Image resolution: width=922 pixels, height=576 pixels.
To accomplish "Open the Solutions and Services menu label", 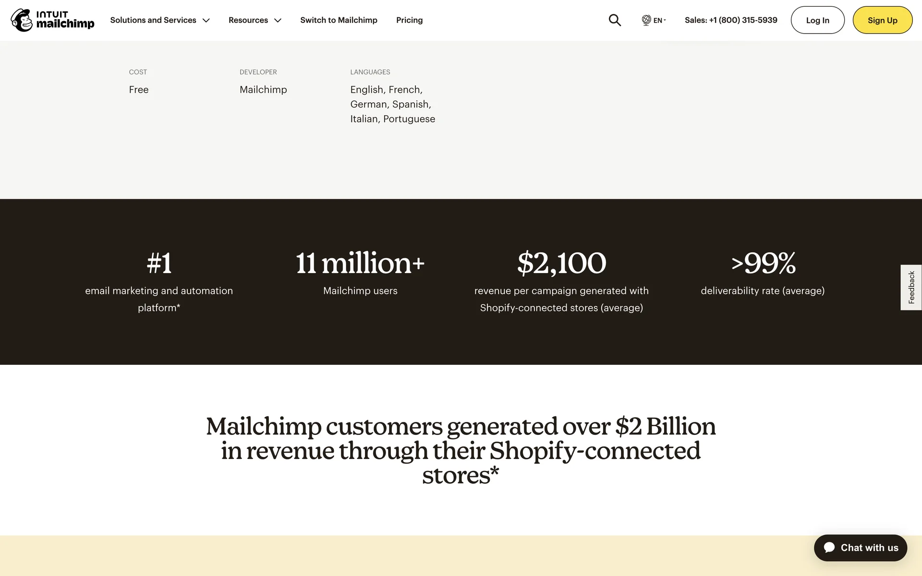I will (x=153, y=20).
